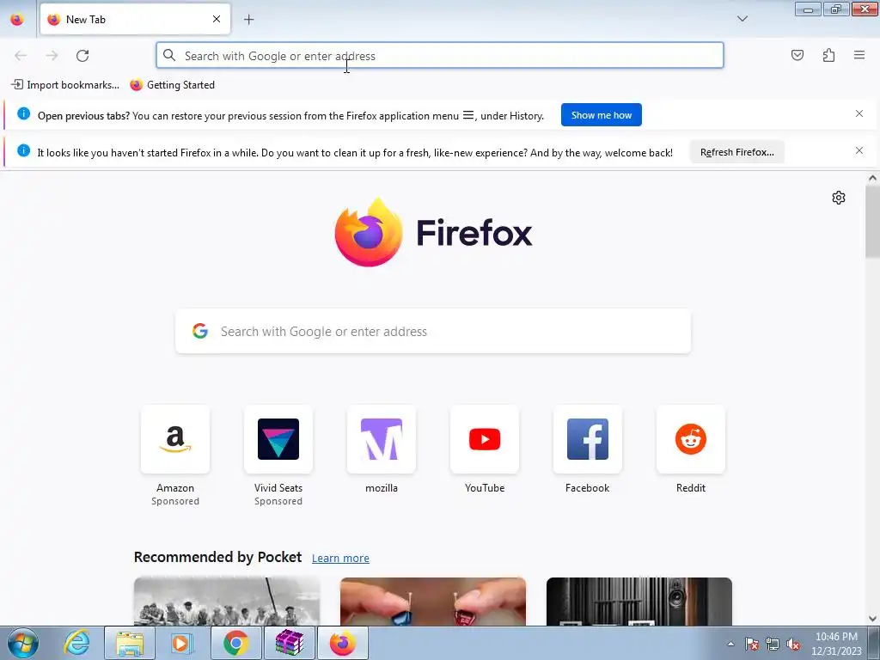Image resolution: width=880 pixels, height=660 pixels.
Task: Open new tab personalize gear icon
Action: [x=839, y=198]
